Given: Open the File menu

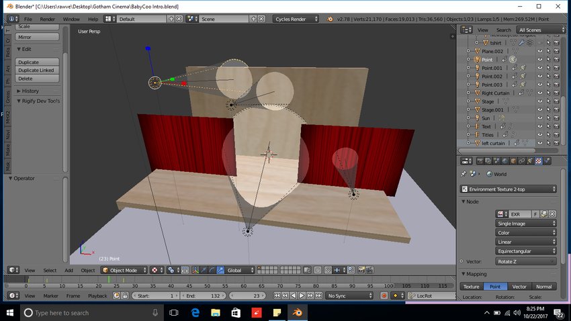Looking at the screenshot, I should coord(28,19).
